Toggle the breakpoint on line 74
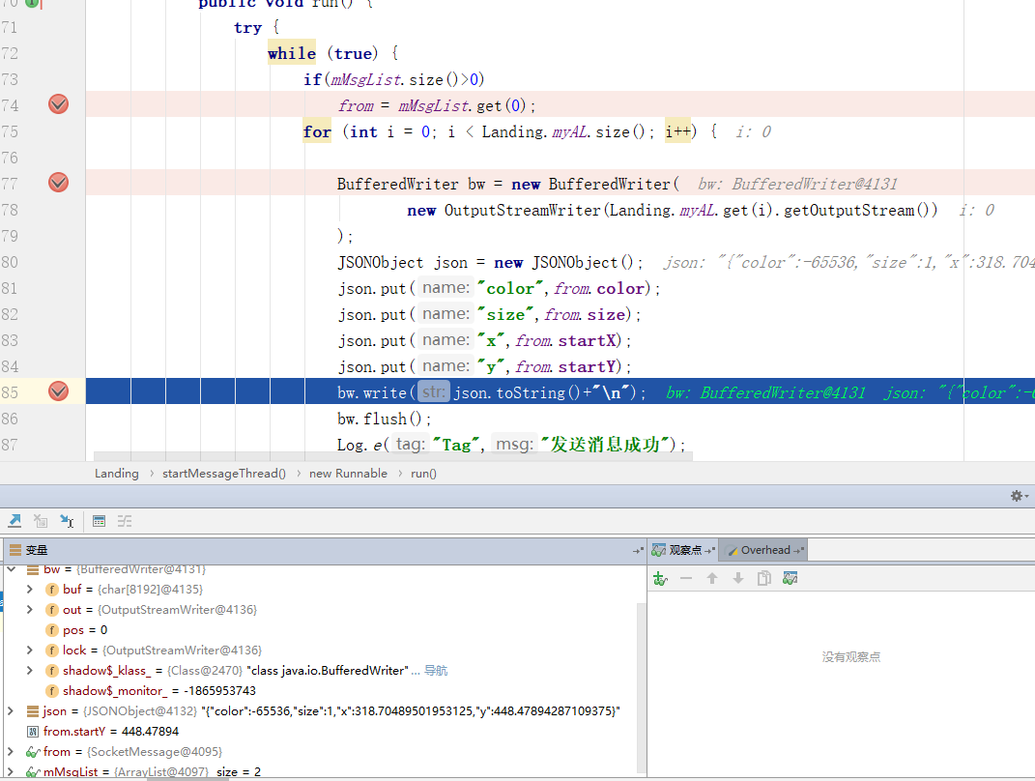This screenshot has width=1035, height=781. pyautogui.click(x=58, y=104)
